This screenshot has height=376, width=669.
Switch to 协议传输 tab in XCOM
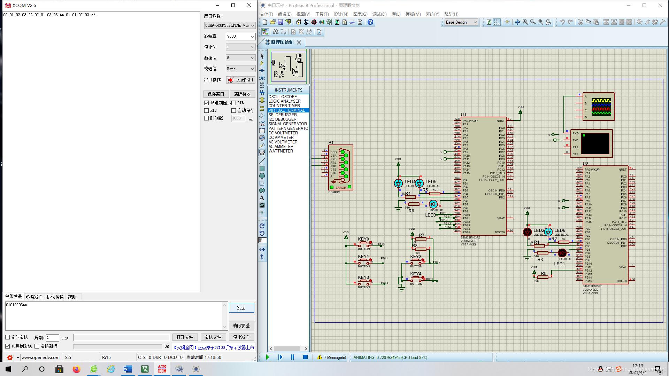click(55, 297)
